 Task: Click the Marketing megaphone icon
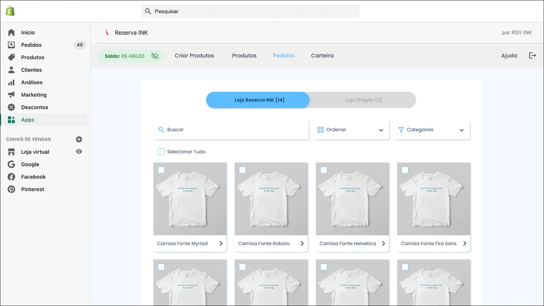[11, 95]
